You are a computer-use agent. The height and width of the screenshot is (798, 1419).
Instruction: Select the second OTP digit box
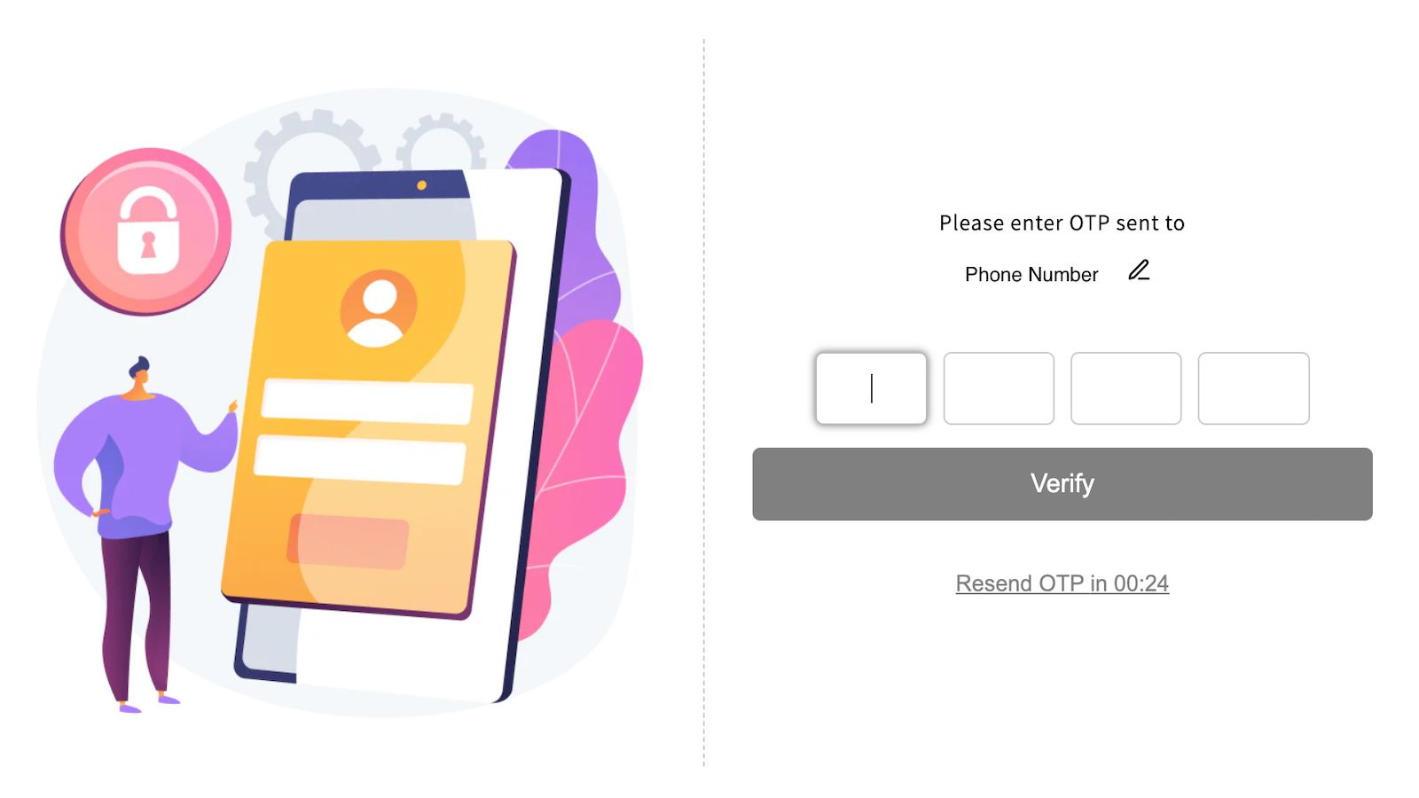click(999, 388)
